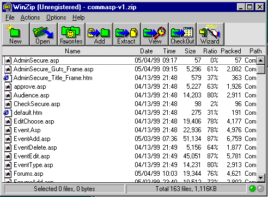Click the 87% ratio of EventEdit.asp

(x=212, y=156)
